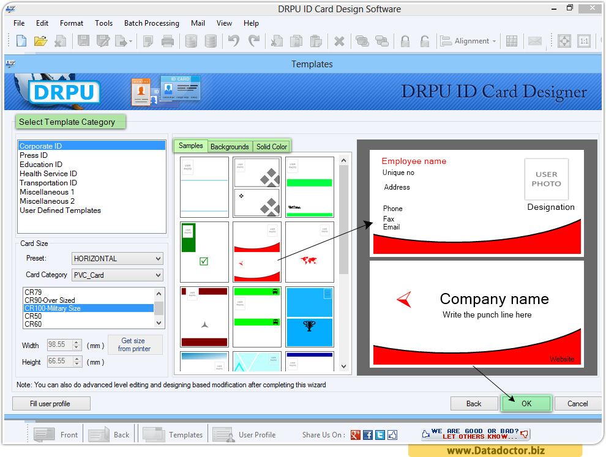Open the Format menu
Screen dimensions: 606x457
pos(72,23)
